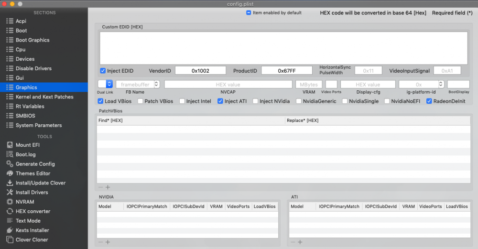Screen dimensions: 478x249
Task: Click the Install Drivers tools icon
Action: click(x=10, y=192)
